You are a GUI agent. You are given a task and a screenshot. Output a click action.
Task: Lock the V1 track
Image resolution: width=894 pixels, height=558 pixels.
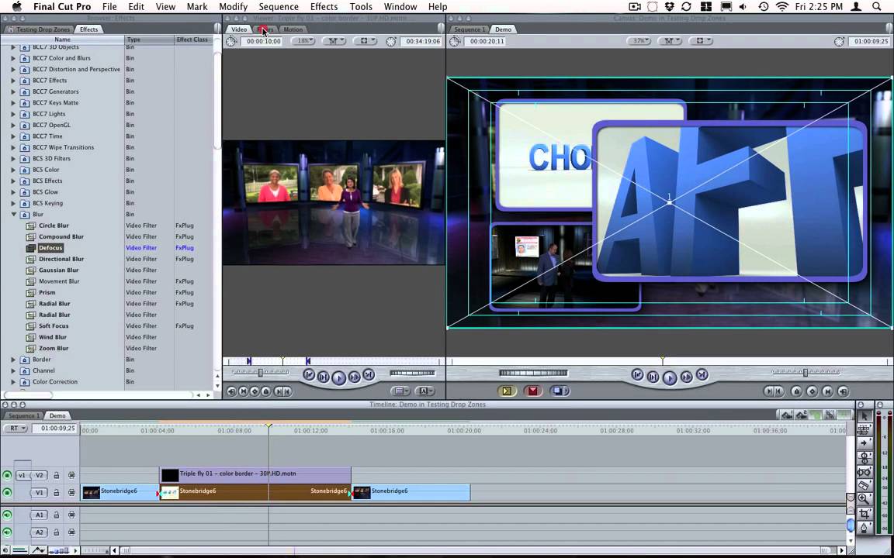coord(57,493)
